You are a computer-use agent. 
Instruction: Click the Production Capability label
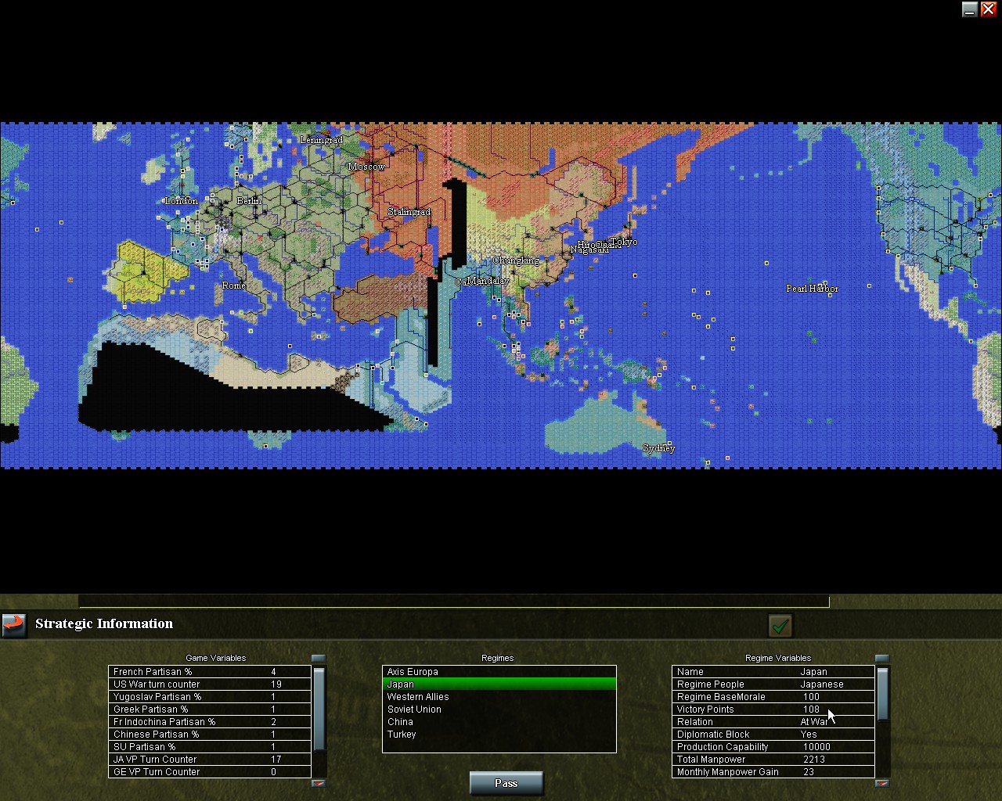[x=723, y=747]
